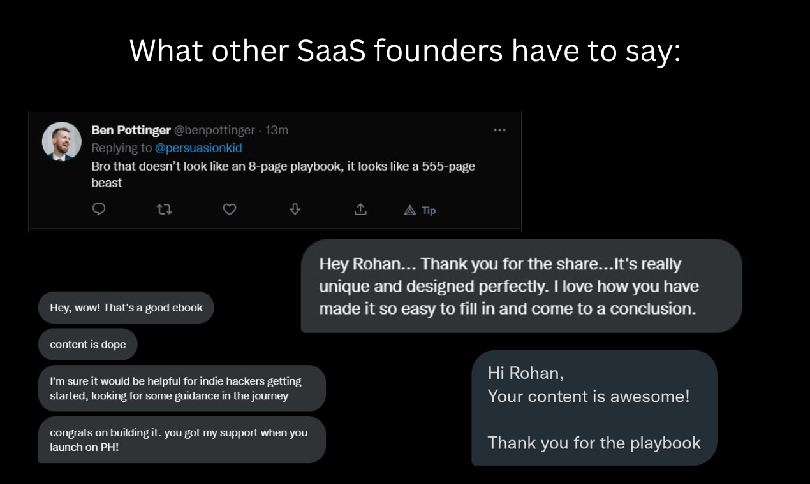Like the tweet with the heart icon

point(230,209)
